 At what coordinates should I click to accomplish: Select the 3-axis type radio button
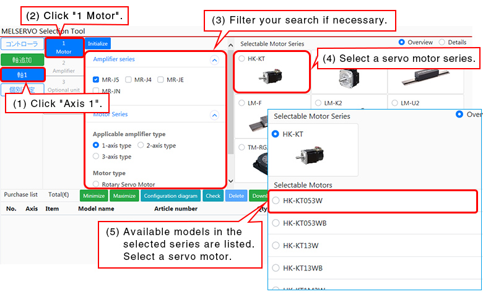96,156
